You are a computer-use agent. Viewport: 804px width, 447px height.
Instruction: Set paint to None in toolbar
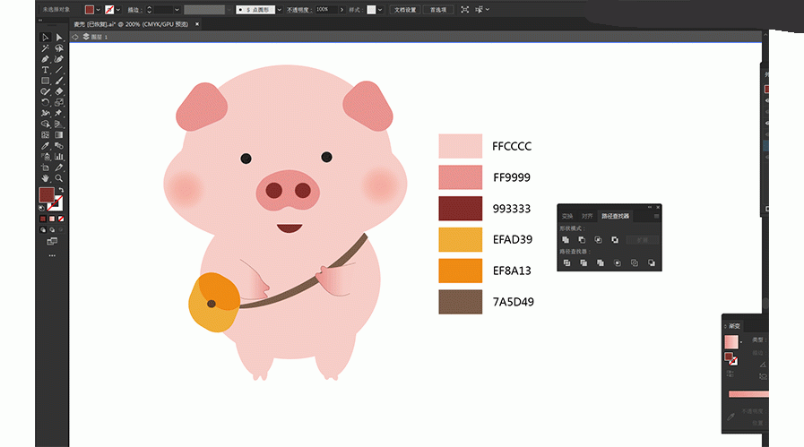[61, 219]
